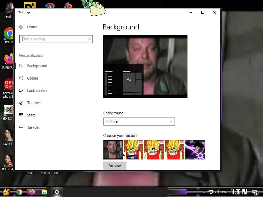Click the volume speaker tray icon

(x=217, y=192)
